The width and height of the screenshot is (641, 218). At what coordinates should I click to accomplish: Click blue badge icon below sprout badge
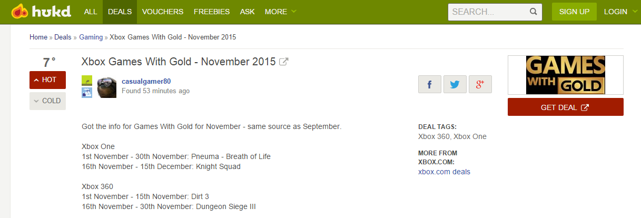pos(87,93)
